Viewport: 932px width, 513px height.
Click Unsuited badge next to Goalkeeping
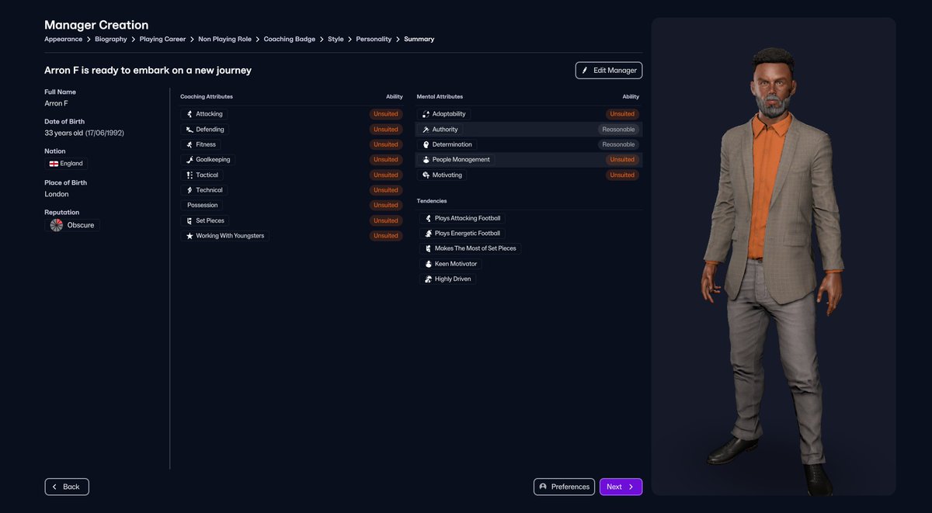386,160
